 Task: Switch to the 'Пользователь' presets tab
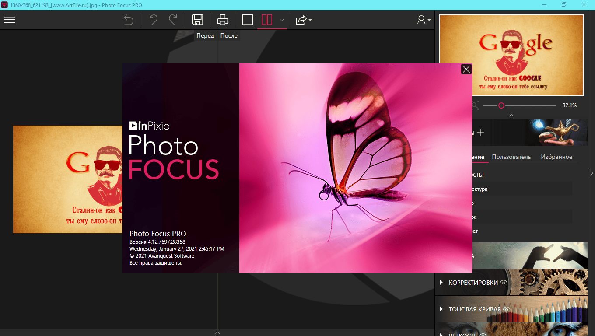[x=511, y=157]
